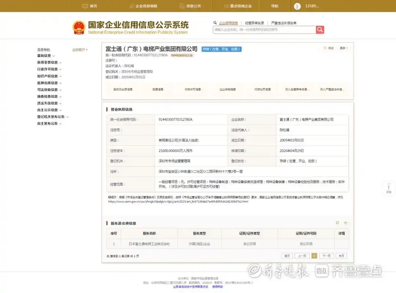The width and height of the screenshot is (396, 293).
Task: Jump to 变更信息 quick link
Action: tap(158, 89)
